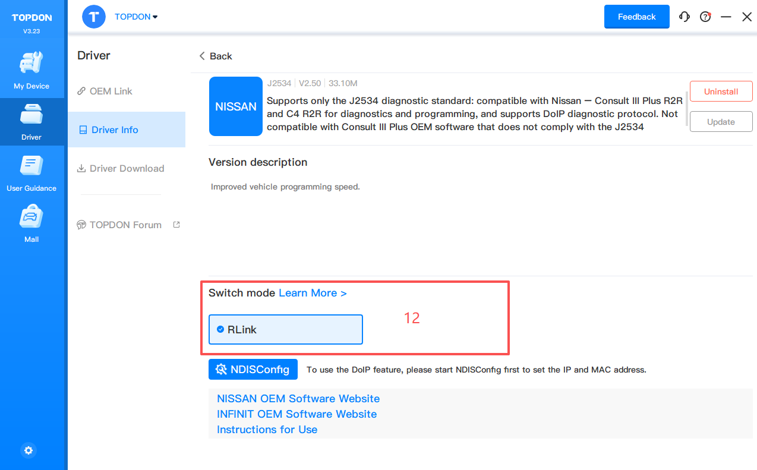Click the TOPDON round logo avatar
This screenshot has width=757, height=470.
tap(94, 17)
